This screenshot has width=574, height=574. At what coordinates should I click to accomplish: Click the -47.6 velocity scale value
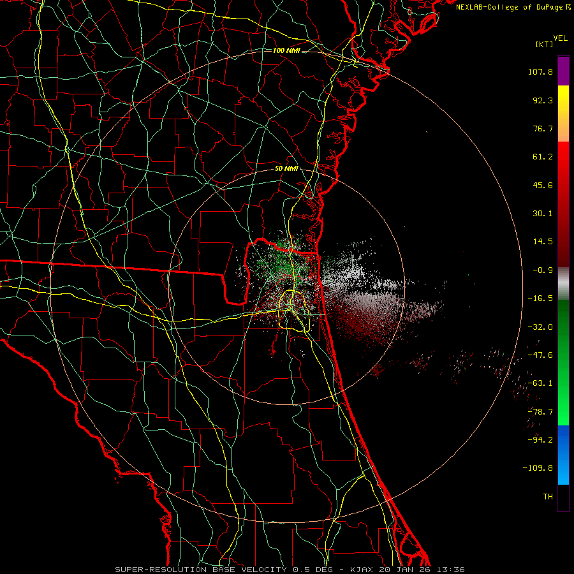[540, 355]
